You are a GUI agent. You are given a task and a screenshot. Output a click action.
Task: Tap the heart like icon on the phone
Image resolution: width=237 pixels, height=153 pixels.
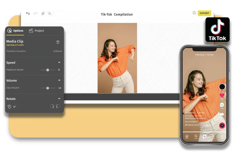[222, 95]
